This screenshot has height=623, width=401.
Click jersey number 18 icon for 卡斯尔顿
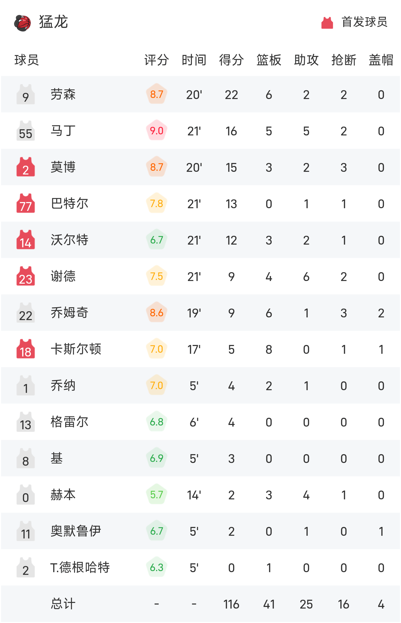coord(26,349)
